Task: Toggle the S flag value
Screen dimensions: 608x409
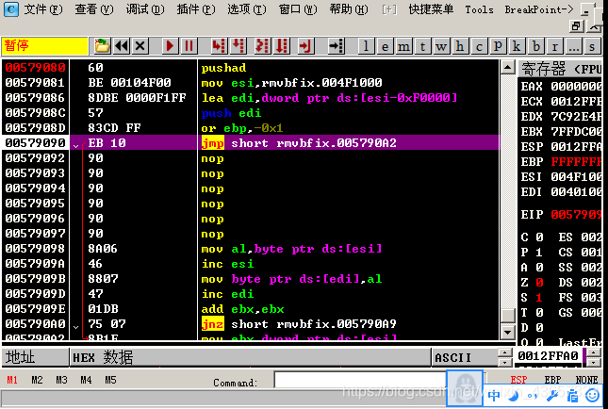Action: tap(539, 298)
